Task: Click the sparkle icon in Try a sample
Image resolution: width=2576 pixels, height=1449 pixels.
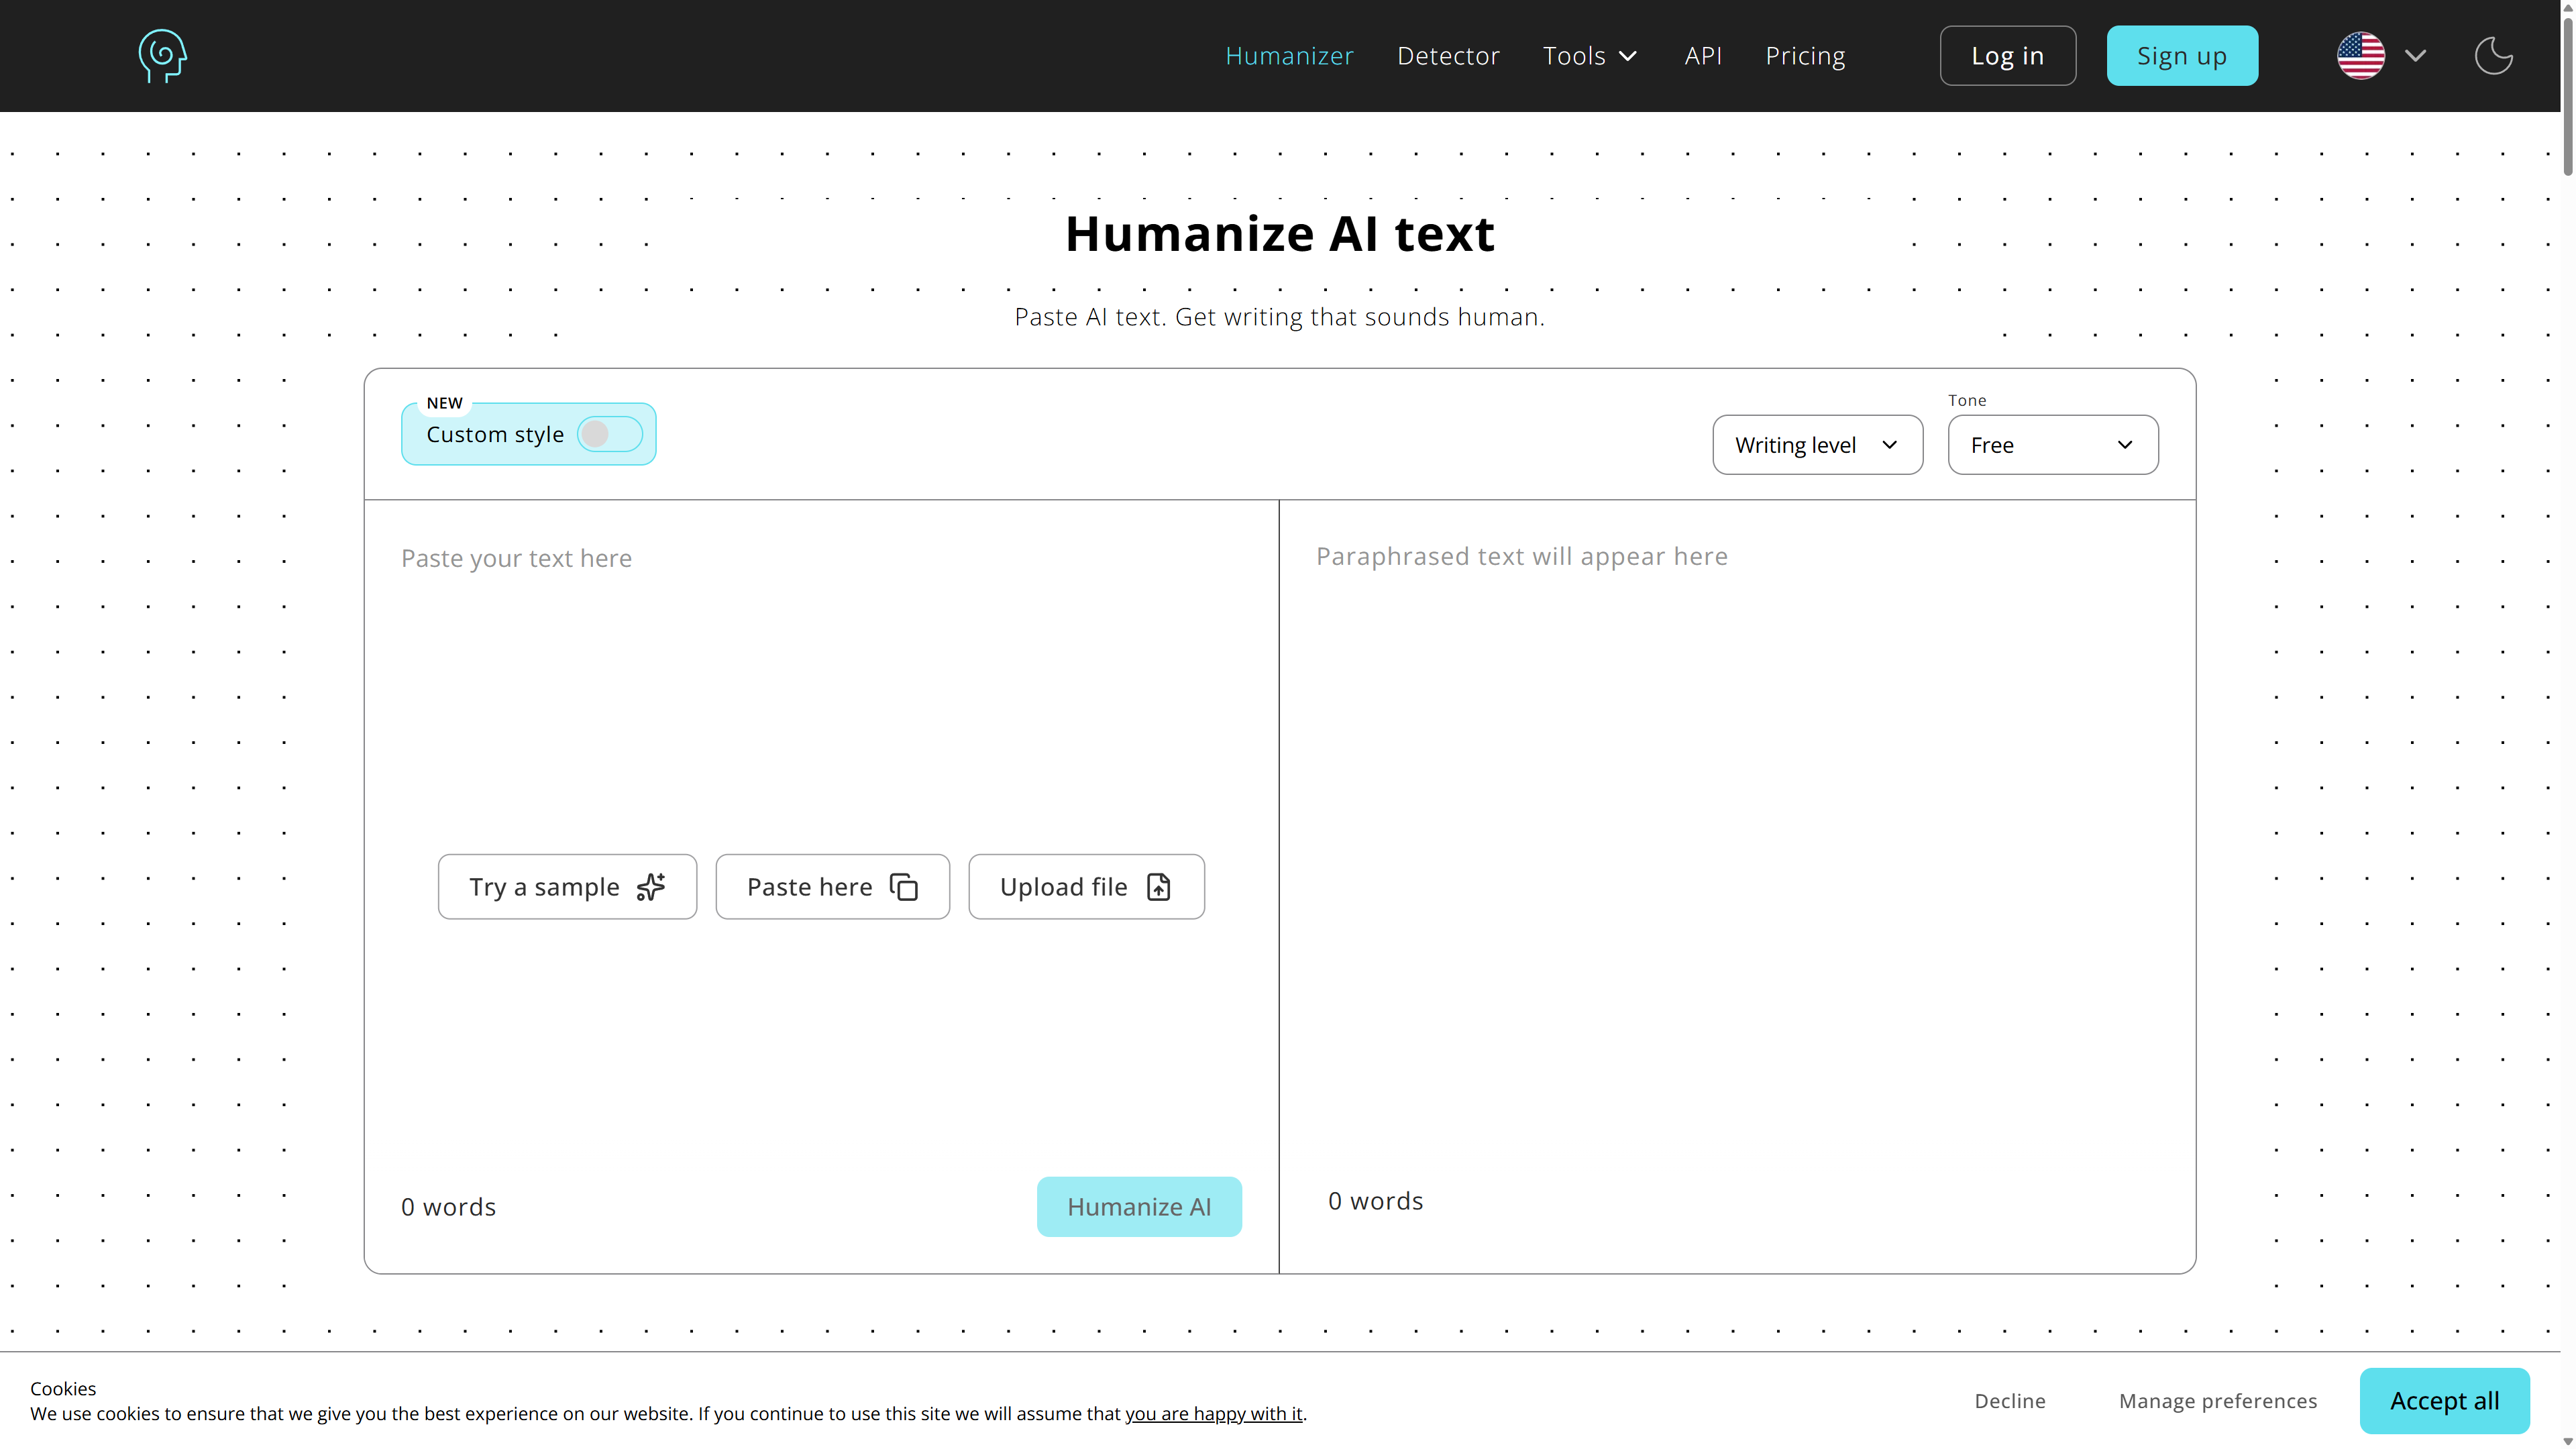Action: [x=651, y=887]
